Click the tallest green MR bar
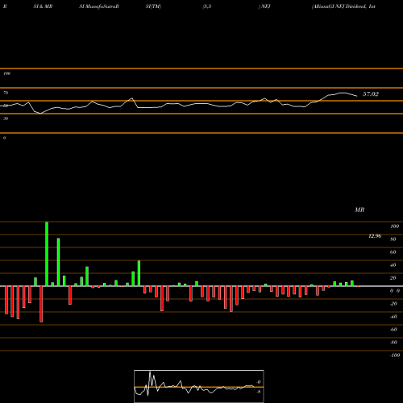Screen dimensions: 403x403 pos(47,254)
